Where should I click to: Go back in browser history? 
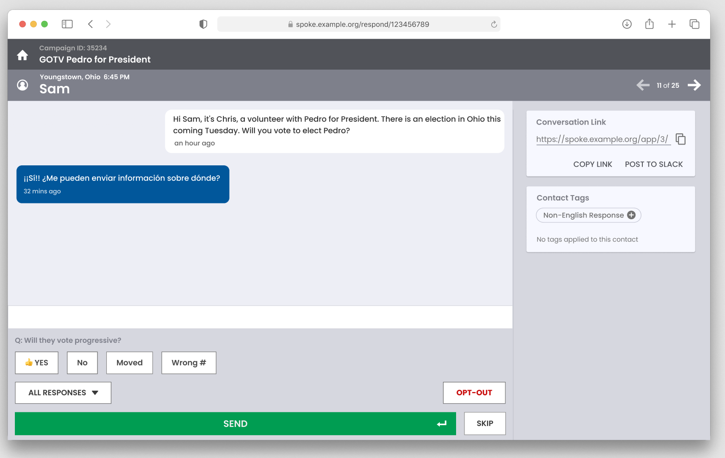pyautogui.click(x=91, y=24)
